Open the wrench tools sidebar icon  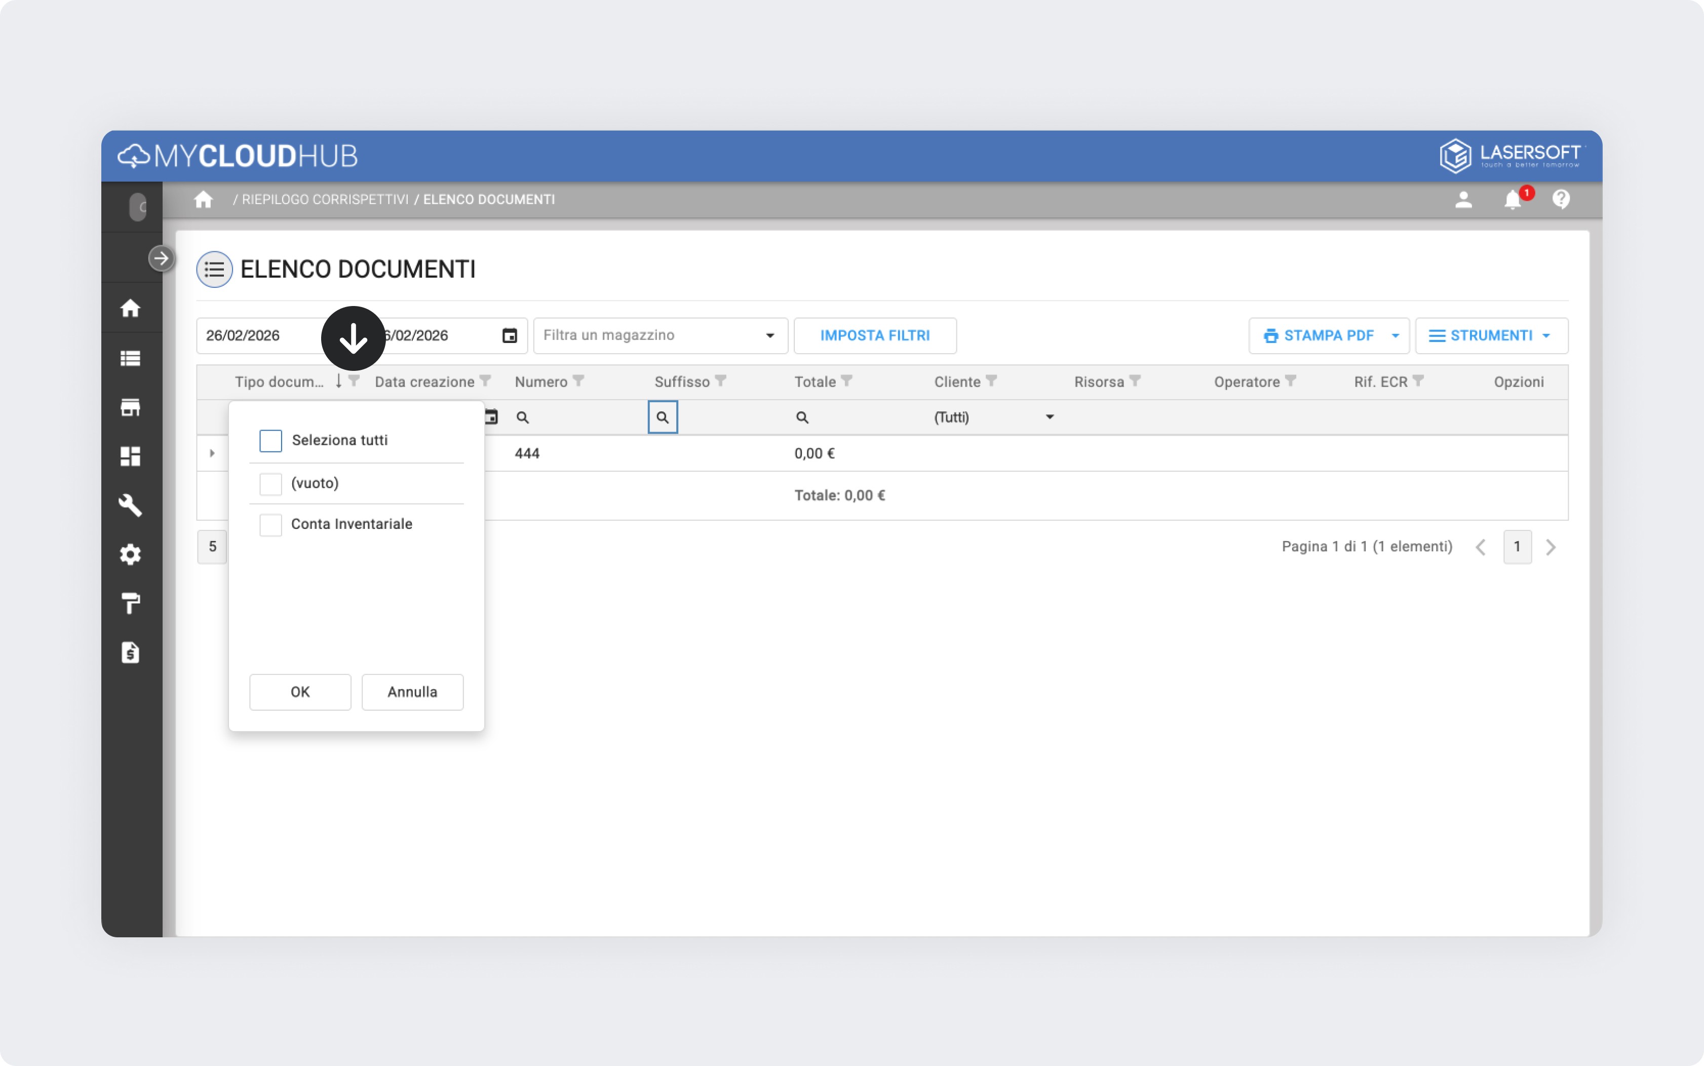tap(130, 506)
